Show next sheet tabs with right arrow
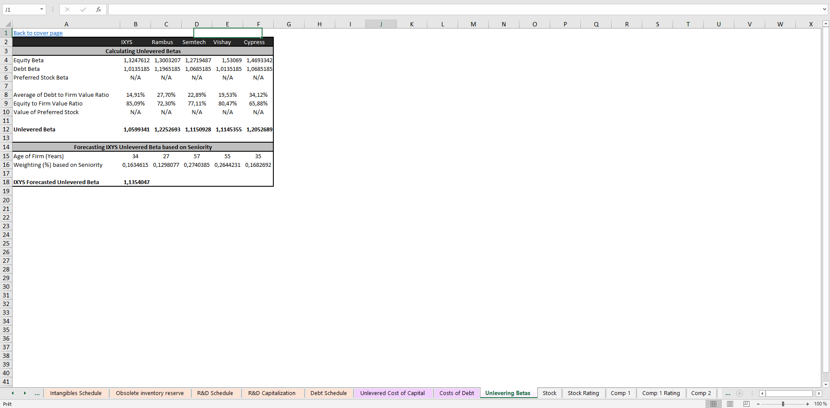The image size is (830, 408). 25,393
